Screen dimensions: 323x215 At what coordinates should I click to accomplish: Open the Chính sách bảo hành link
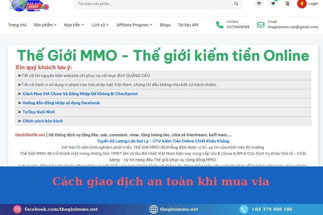(42, 121)
